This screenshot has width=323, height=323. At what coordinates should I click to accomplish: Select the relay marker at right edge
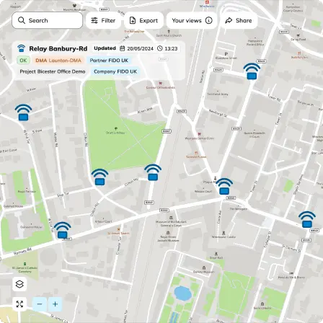tap(307, 219)
